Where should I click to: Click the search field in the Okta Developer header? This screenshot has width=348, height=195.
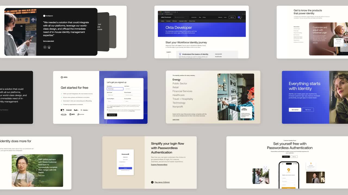coord(182,17)
